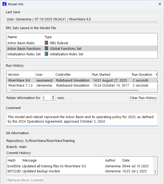Close the Model Info dialog
The height and width of the screenshot is (184, 164).
point(159,4)
